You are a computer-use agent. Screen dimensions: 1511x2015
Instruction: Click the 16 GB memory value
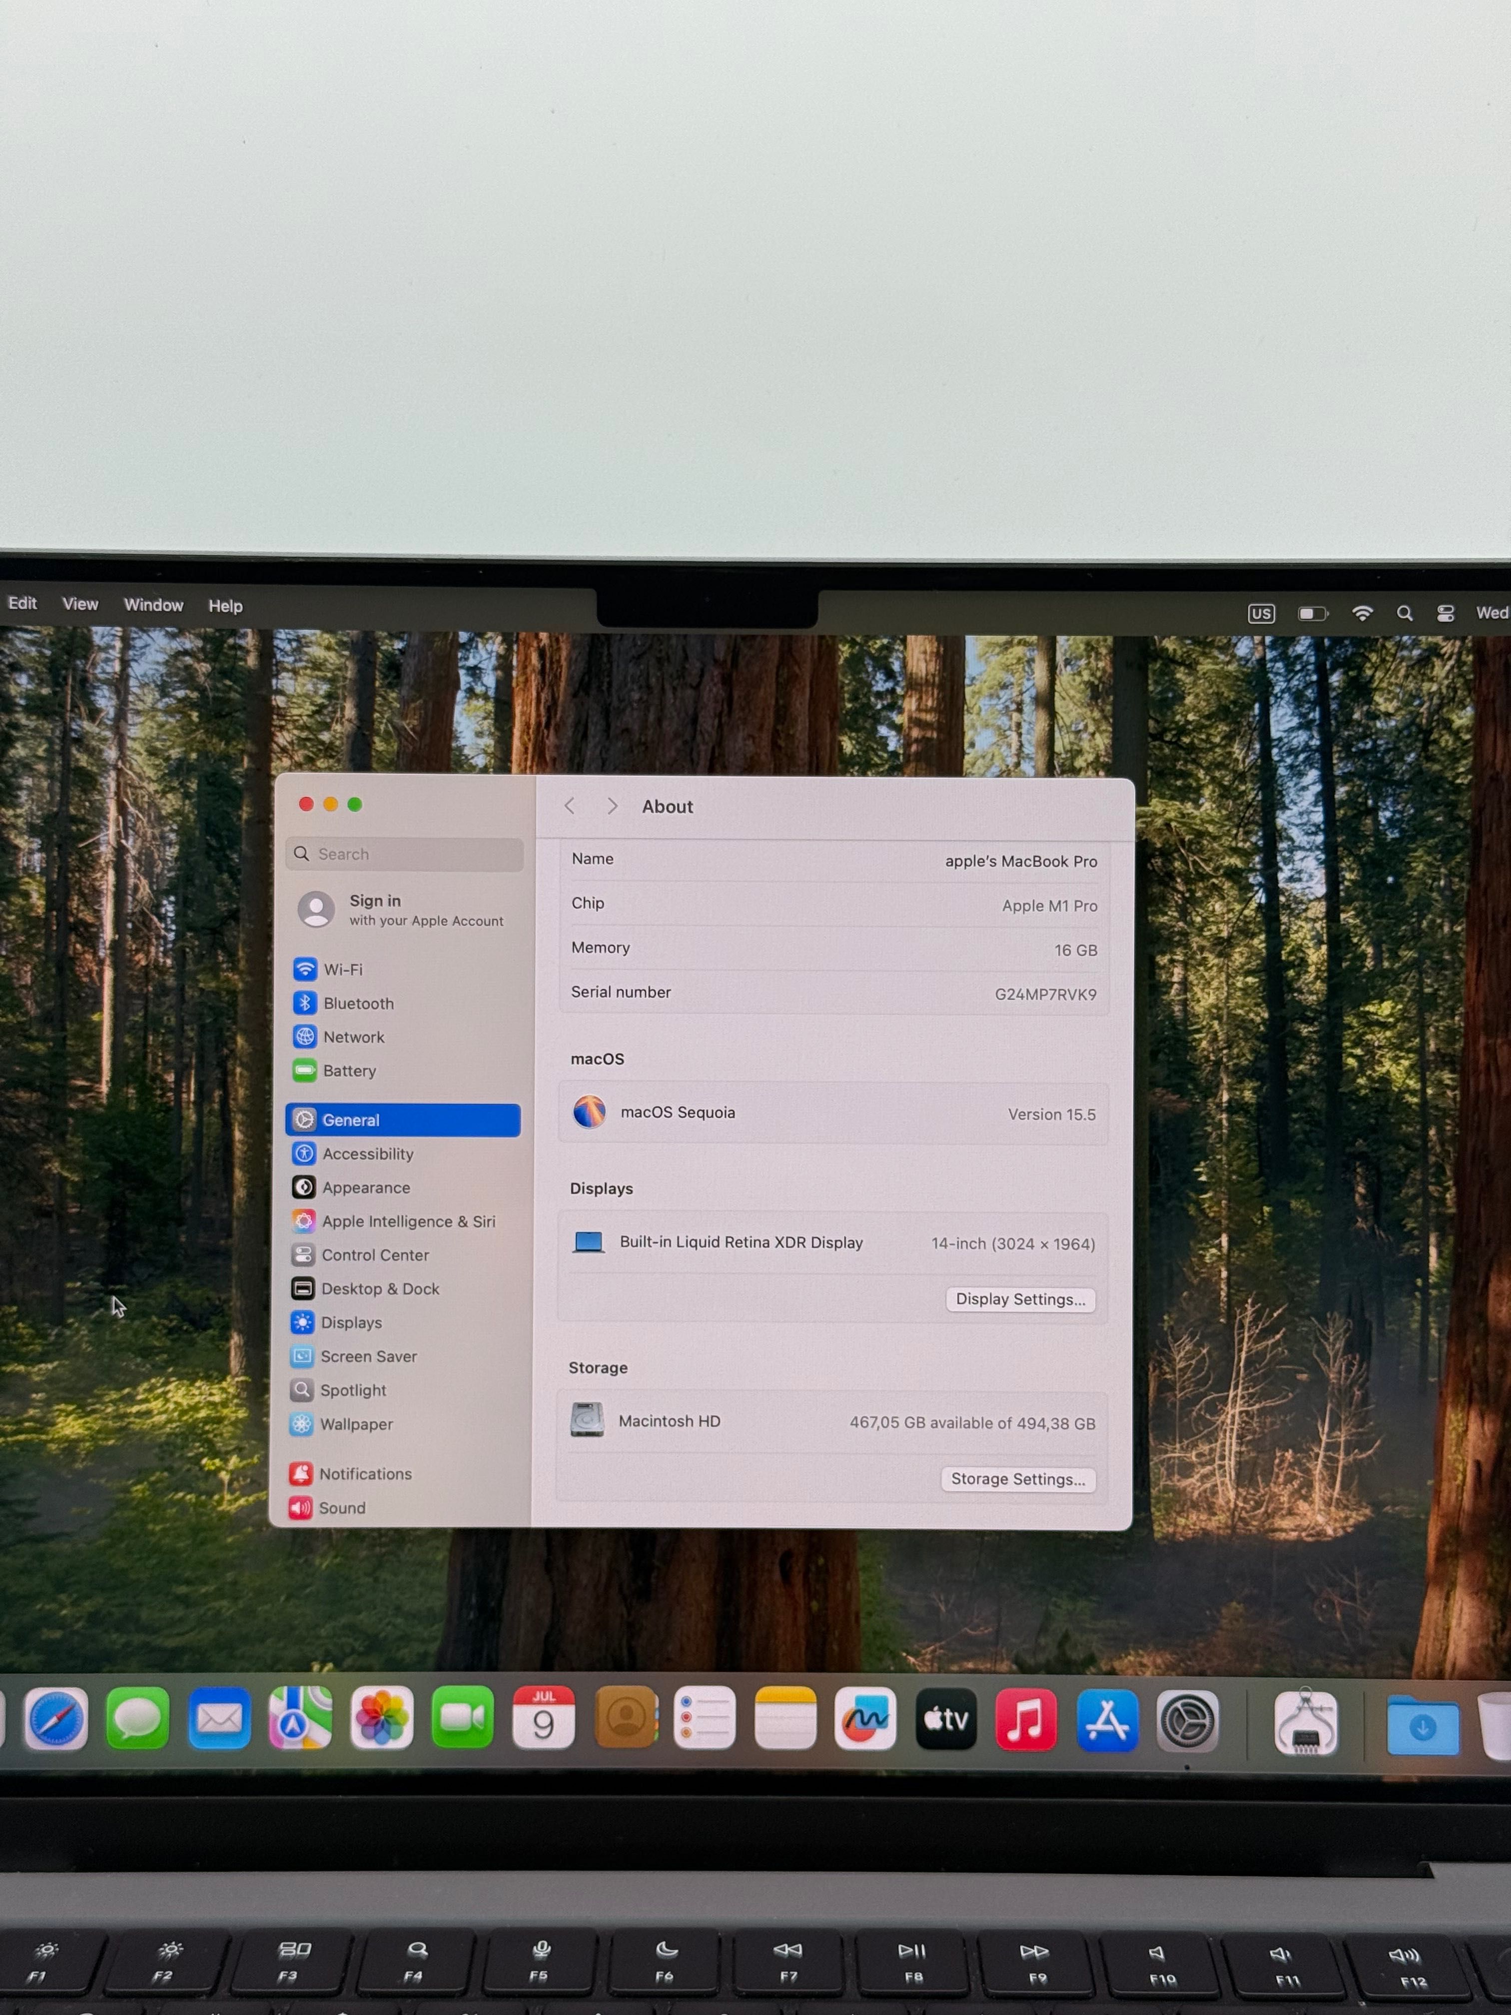point(1076,950)
